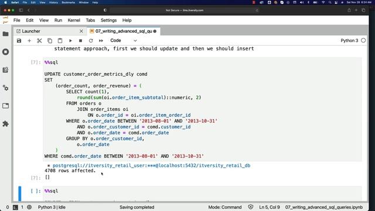The height and width of the screenshot is (211, 375).
Task: Open the cell type Code dropdown
Action: point(124,40)
